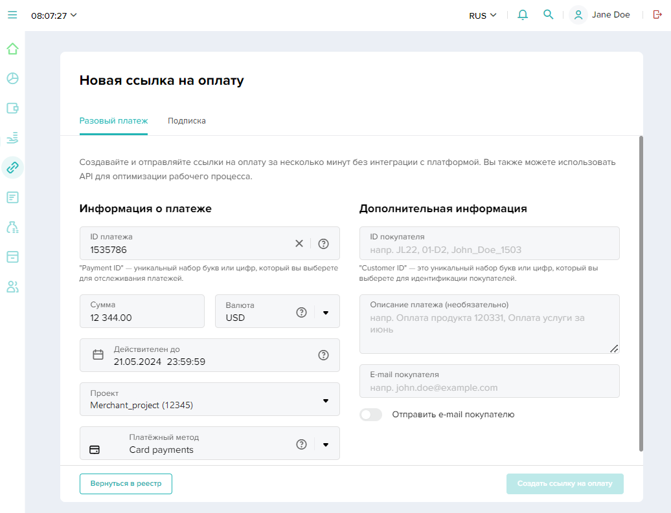This screenshot has height=513, width=671.
Task: Show help for the ID платежа field
Action: (324, 244)
